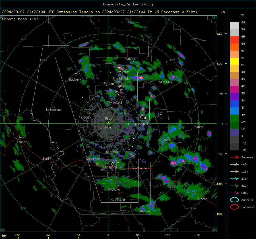Click the yellow diamond marker near RedDeer
Screen dimensions: 256x239
[117, 92]
